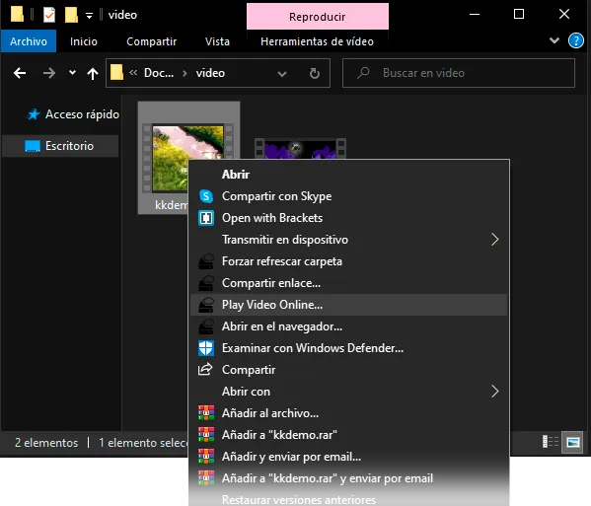
Task: Switch to the Vista tab
Action: coord(217,41)
